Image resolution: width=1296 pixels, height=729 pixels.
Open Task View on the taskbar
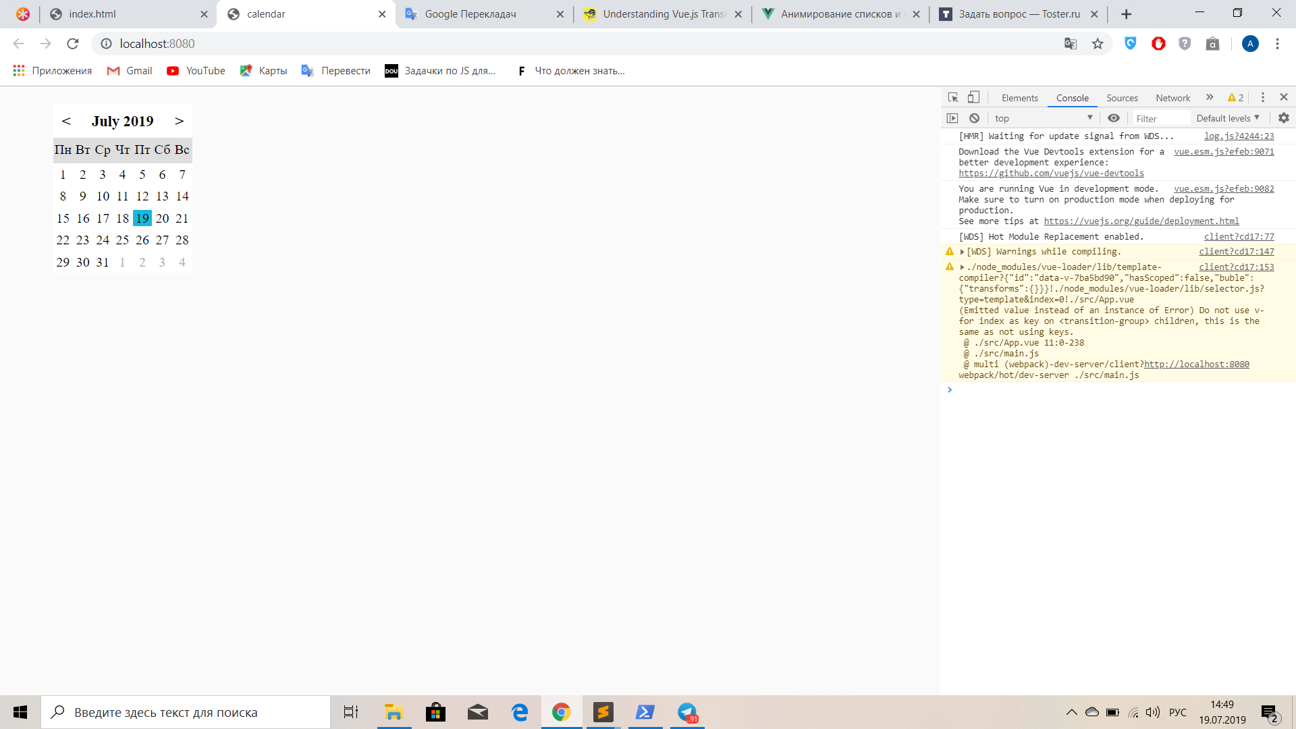351,712
